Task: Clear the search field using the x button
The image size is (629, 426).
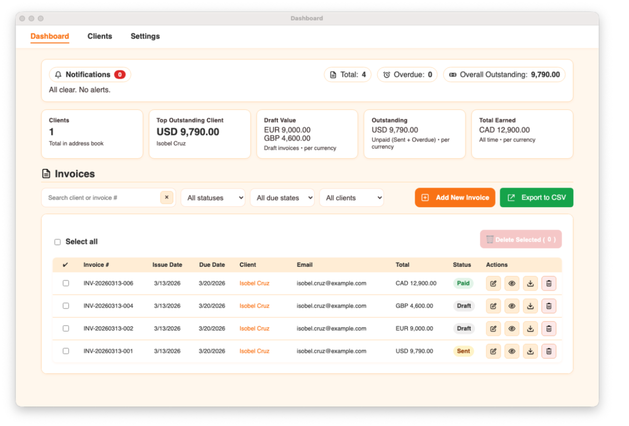Action: 166,197
